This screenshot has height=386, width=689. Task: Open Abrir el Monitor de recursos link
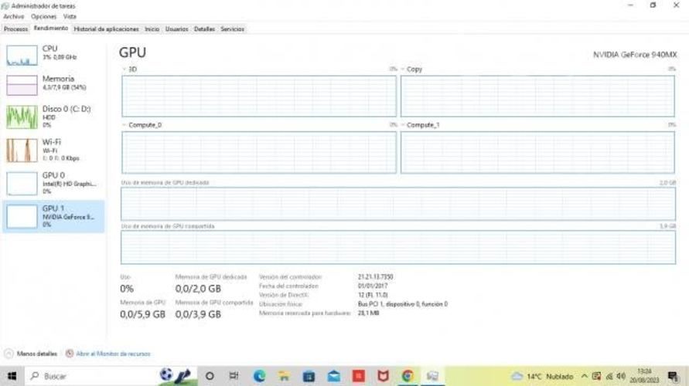pos(113,354)
